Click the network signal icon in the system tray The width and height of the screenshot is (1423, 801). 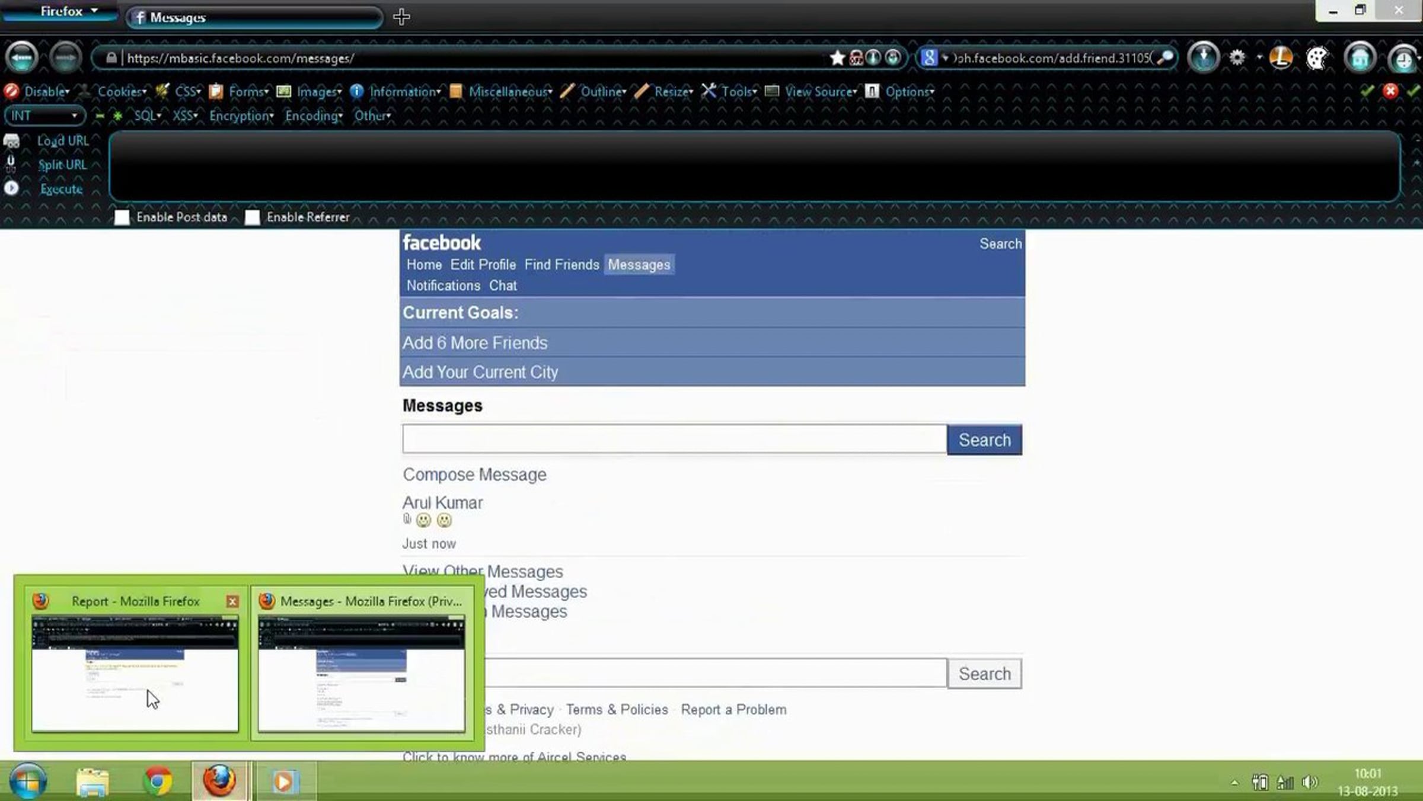pyautogui.click(x=1285, y=783)
